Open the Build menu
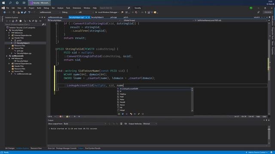 coord(39,8)
